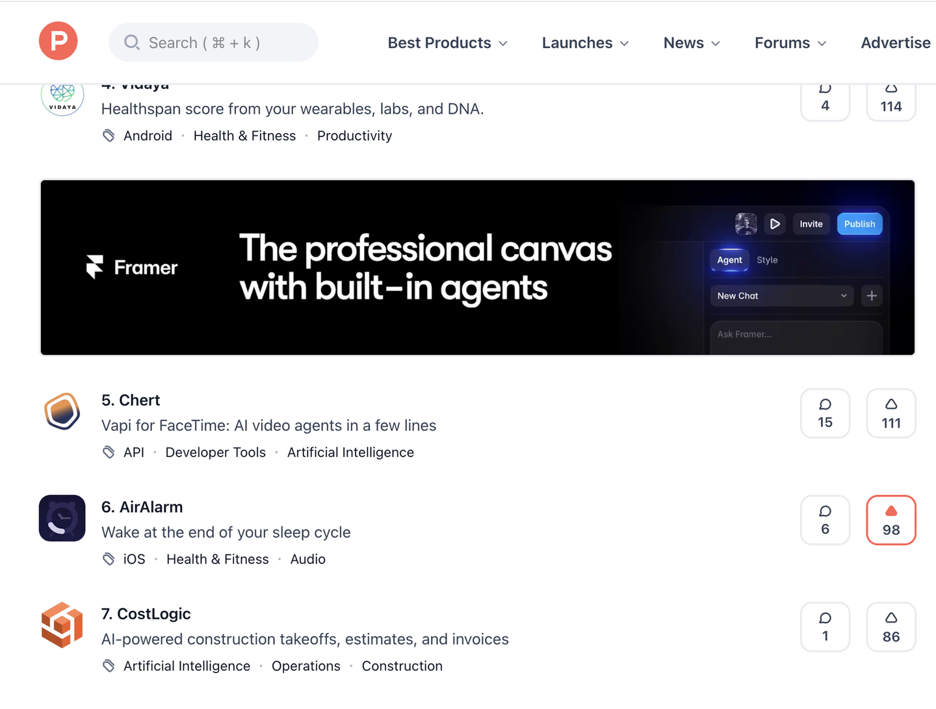The height and width of the screenshot is (709, 936).
Task: Open the 5. Chert product title
Action: 131,400
